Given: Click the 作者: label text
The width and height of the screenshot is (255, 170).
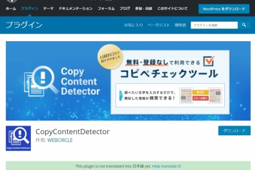Looking at the screenshot, I should [41, 140].
